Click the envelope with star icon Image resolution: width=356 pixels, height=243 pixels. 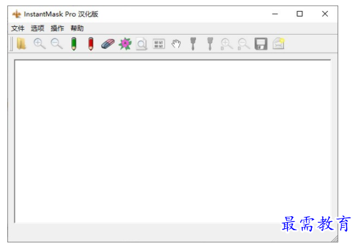pos(279,43)
